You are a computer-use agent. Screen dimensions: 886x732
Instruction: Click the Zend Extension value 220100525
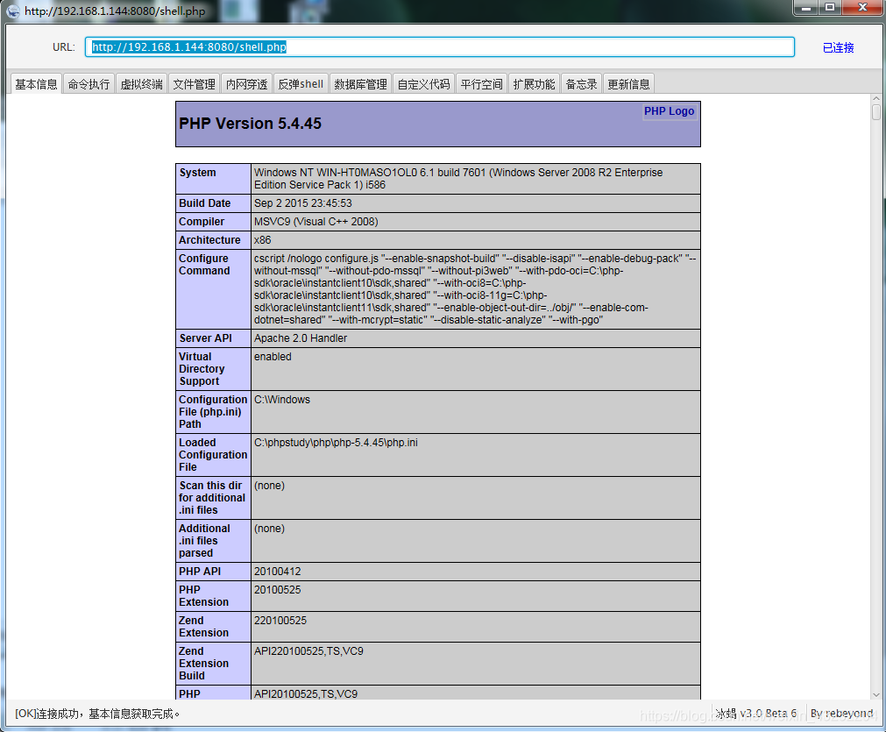coord(280,620)
